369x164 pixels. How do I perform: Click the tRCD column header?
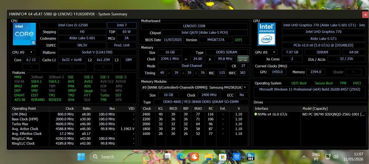pos(173,108)
